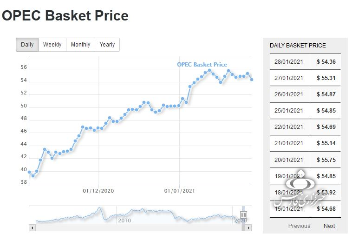Viewport: 352px width, 234px height.
Task: Switch to the Monthly view tab
Action: point(81,45)
